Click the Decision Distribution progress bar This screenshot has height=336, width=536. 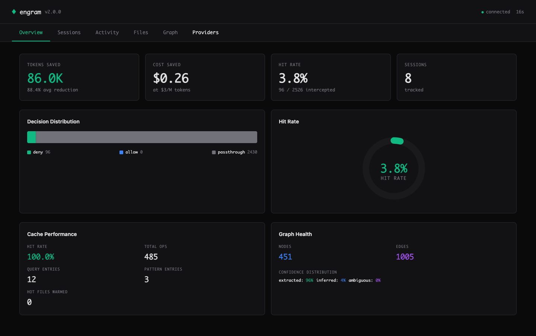(x=142, y=137)
